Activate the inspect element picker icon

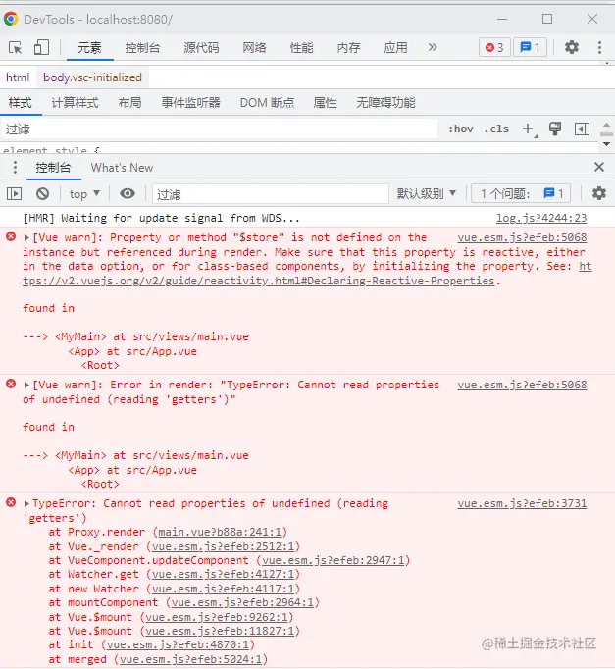click(16, 47)
